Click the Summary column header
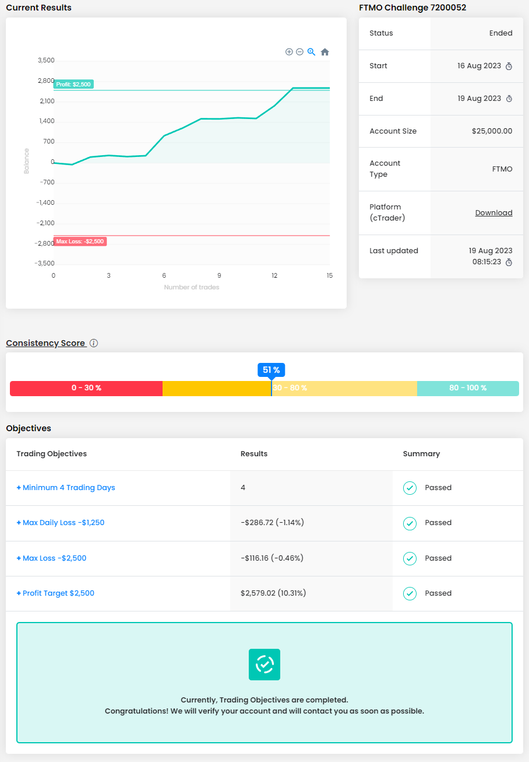The width and height of the screenshot is (529, 762). coord(421,454)
